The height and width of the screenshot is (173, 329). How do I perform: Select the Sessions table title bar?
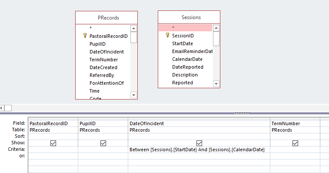click(x=189, y=17)
